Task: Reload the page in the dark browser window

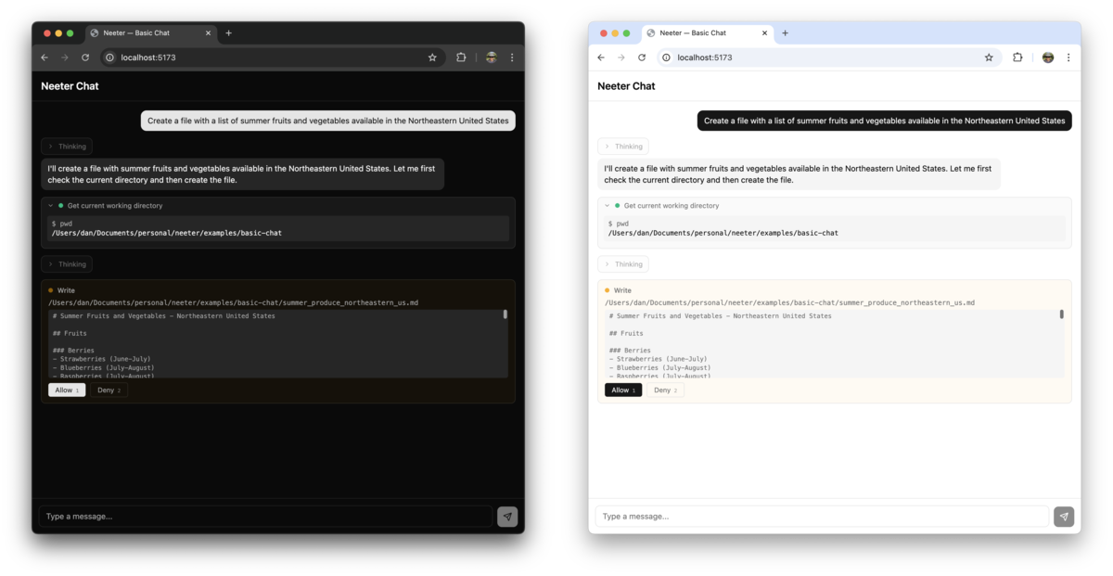Action: tap(85, 58)
